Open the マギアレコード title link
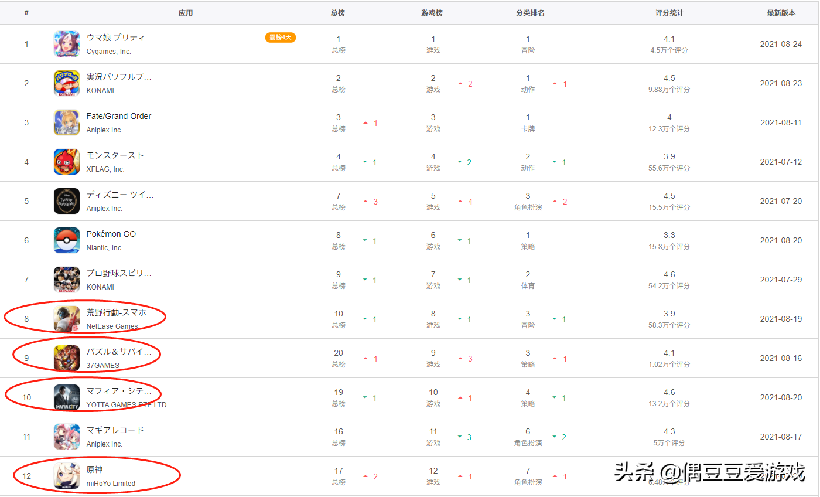The width and height of the screenshot is (820, 497). 120,430
